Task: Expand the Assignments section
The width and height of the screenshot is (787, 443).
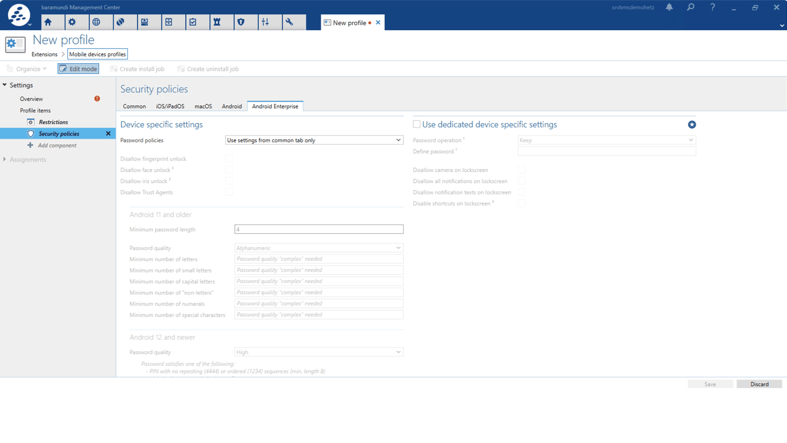Action: click(5, 159)
